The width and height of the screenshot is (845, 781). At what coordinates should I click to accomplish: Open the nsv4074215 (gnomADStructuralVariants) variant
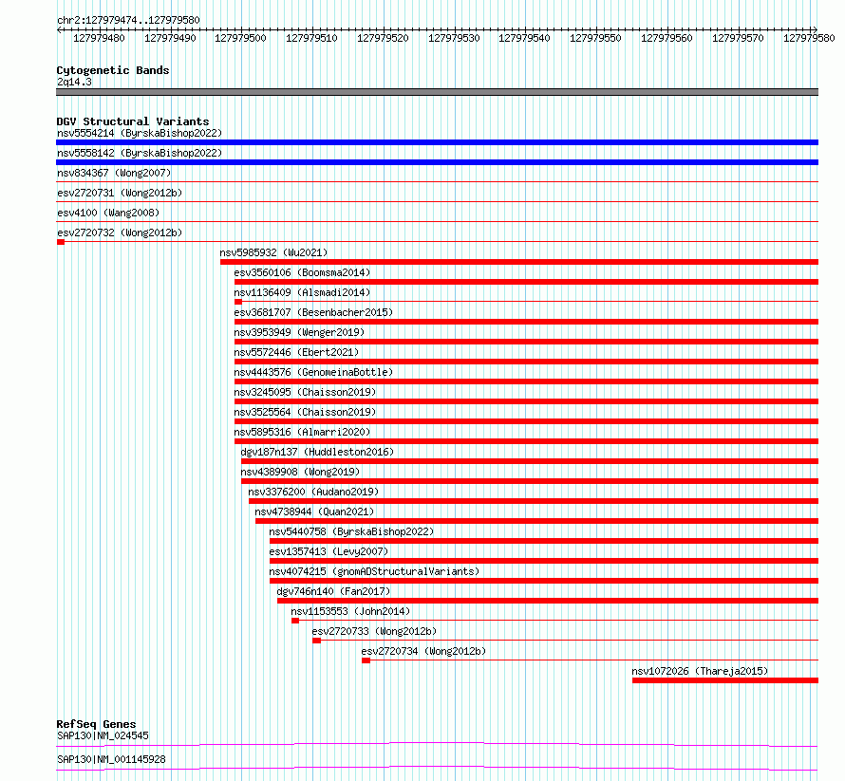[x=374, y=571]
